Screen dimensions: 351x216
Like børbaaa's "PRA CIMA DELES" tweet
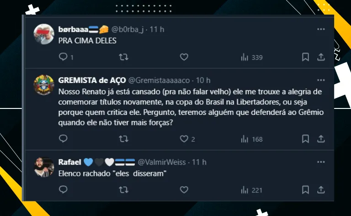[x=184, y=57]
